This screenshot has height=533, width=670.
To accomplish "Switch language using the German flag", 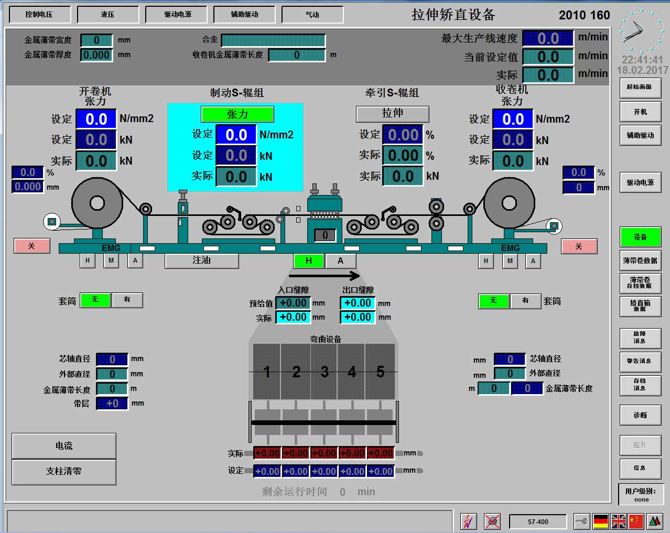I will click(601, 521).
